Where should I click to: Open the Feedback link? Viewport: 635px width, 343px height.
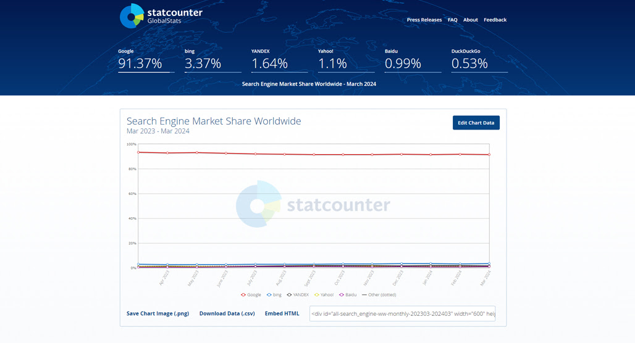pos(495,20)
